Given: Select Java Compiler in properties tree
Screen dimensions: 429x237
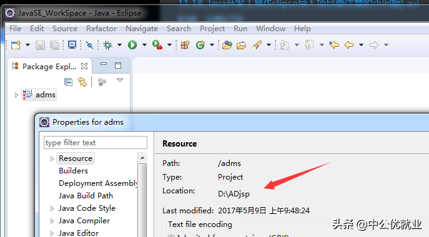Looking at the screenshot, I should coord(84,221).
